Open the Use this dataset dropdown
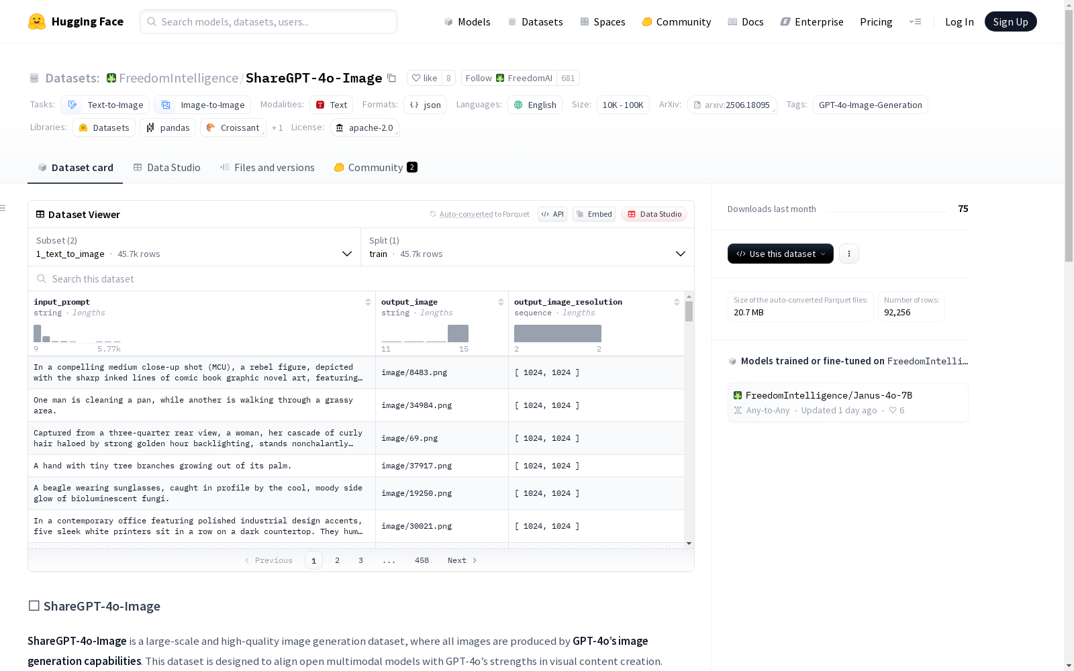Viewport: 1074px width, 671px height. (x=781, y=254)
